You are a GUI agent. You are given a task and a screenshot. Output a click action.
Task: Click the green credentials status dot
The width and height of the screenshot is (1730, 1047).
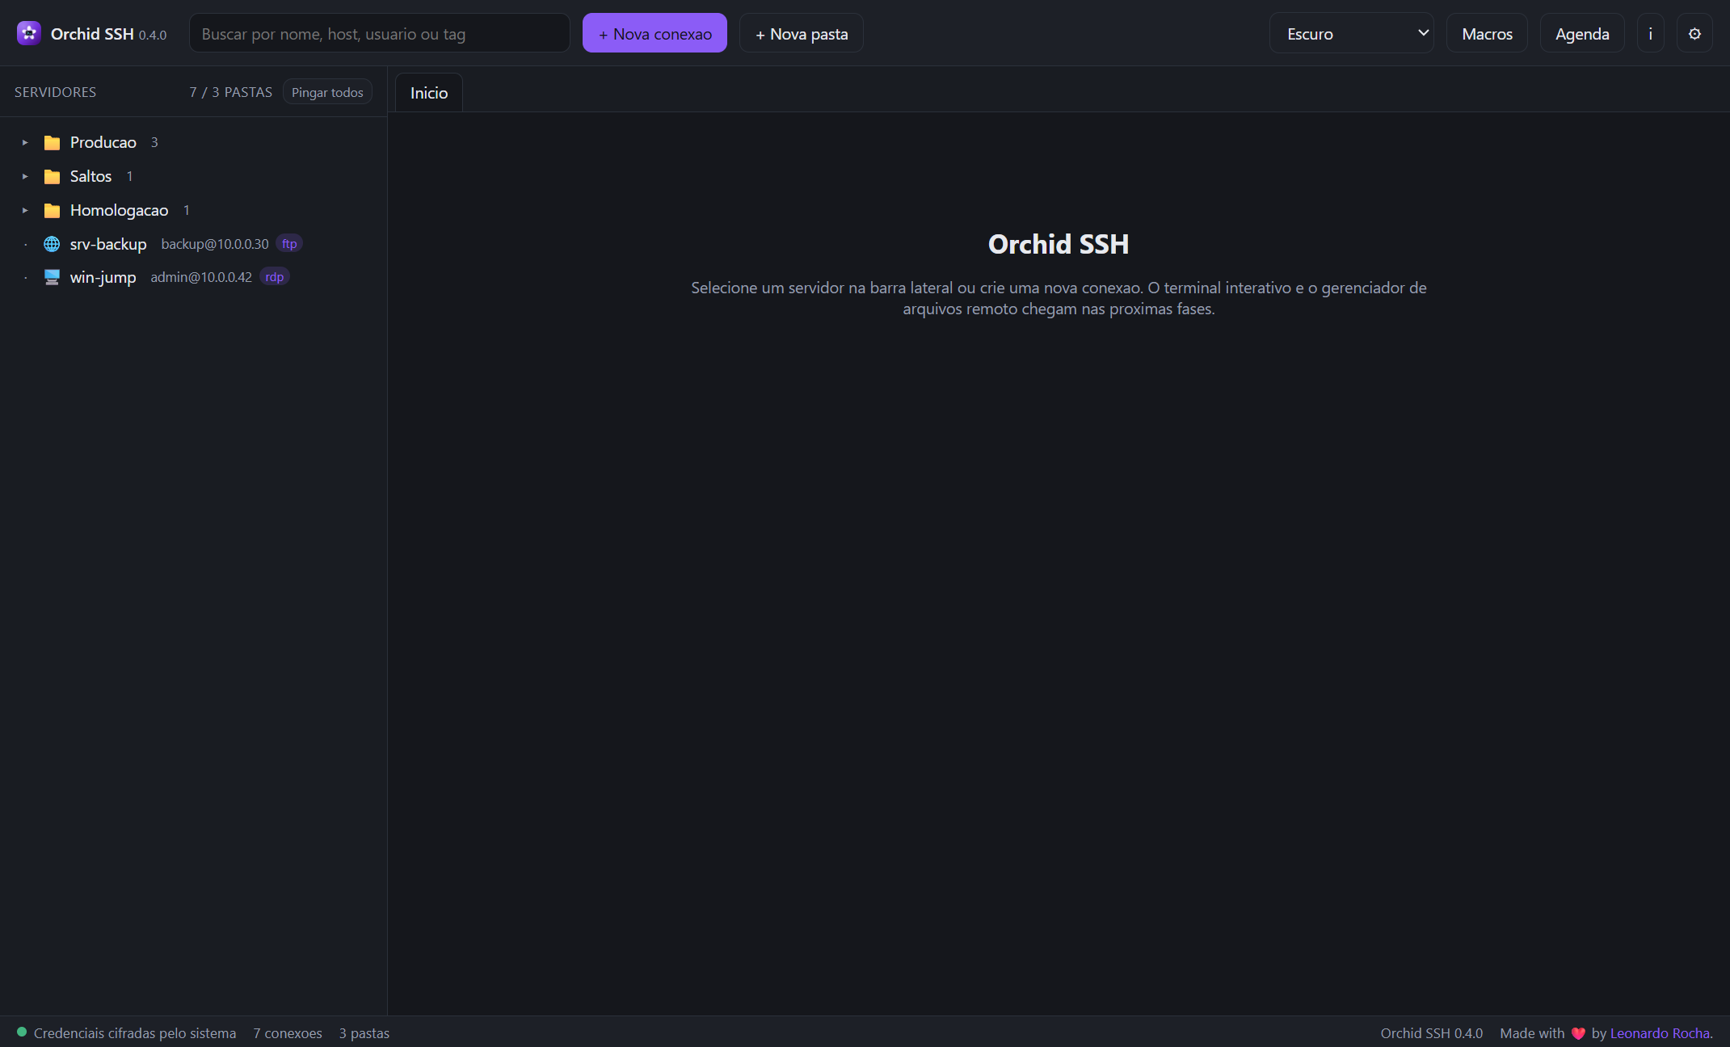tap(22, 1032)
